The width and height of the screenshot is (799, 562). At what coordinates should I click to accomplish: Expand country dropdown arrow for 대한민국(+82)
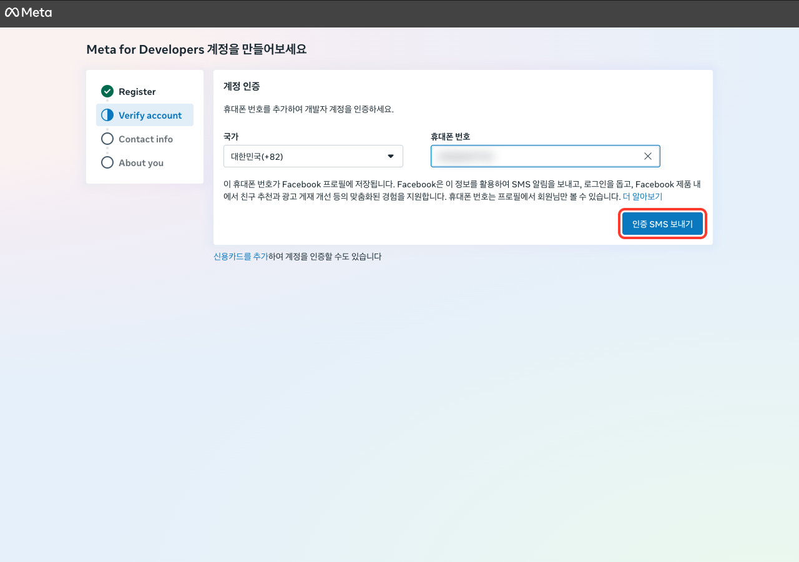(x=391, y=156)
